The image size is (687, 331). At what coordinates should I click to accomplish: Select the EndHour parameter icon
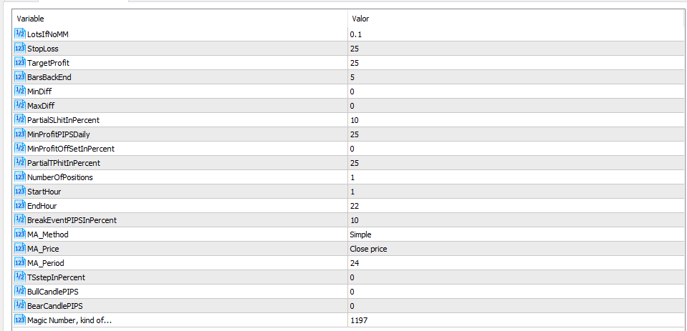[20, 205]
